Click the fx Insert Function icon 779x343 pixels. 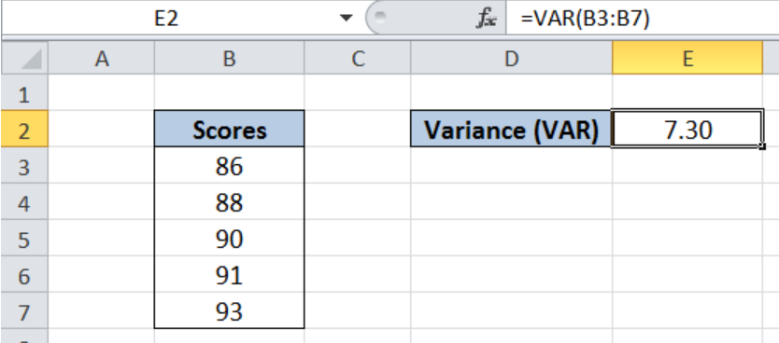point(486,19)
